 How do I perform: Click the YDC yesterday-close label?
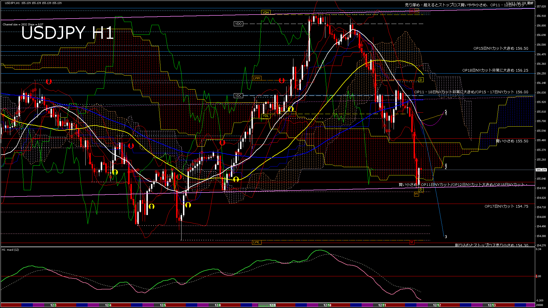pos(238,96)
